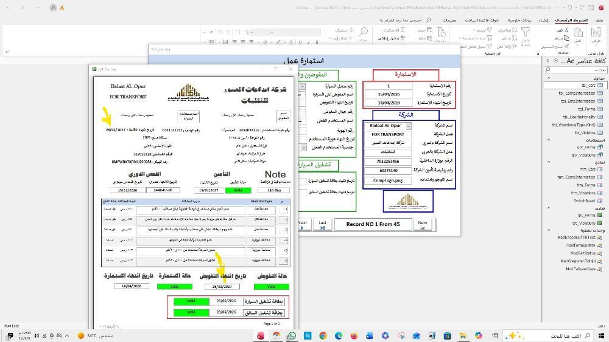Click the form number field showing 1

[389, 86]
